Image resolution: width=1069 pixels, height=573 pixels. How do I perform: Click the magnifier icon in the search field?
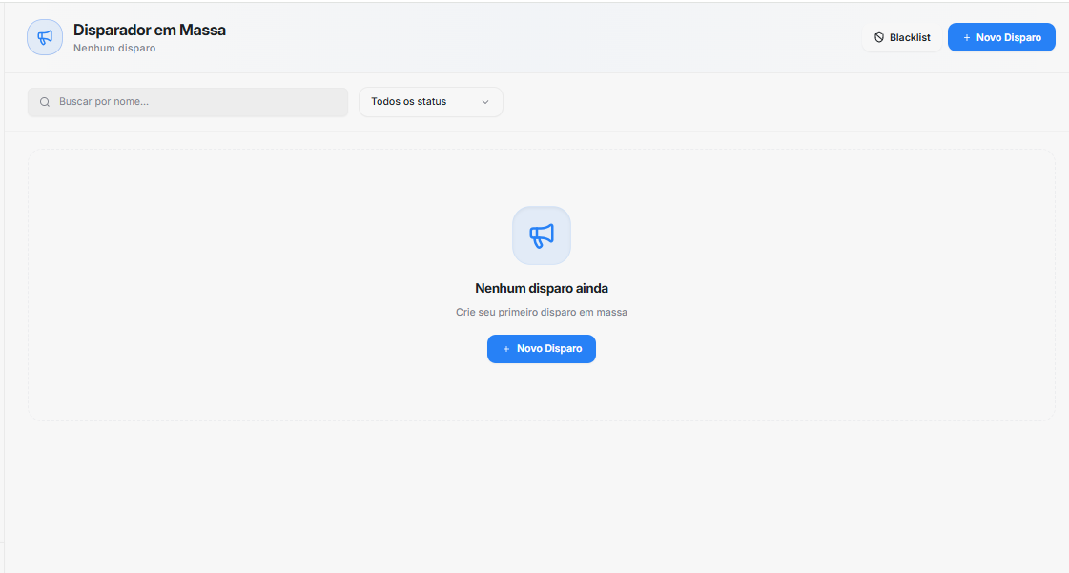(45, 102)
